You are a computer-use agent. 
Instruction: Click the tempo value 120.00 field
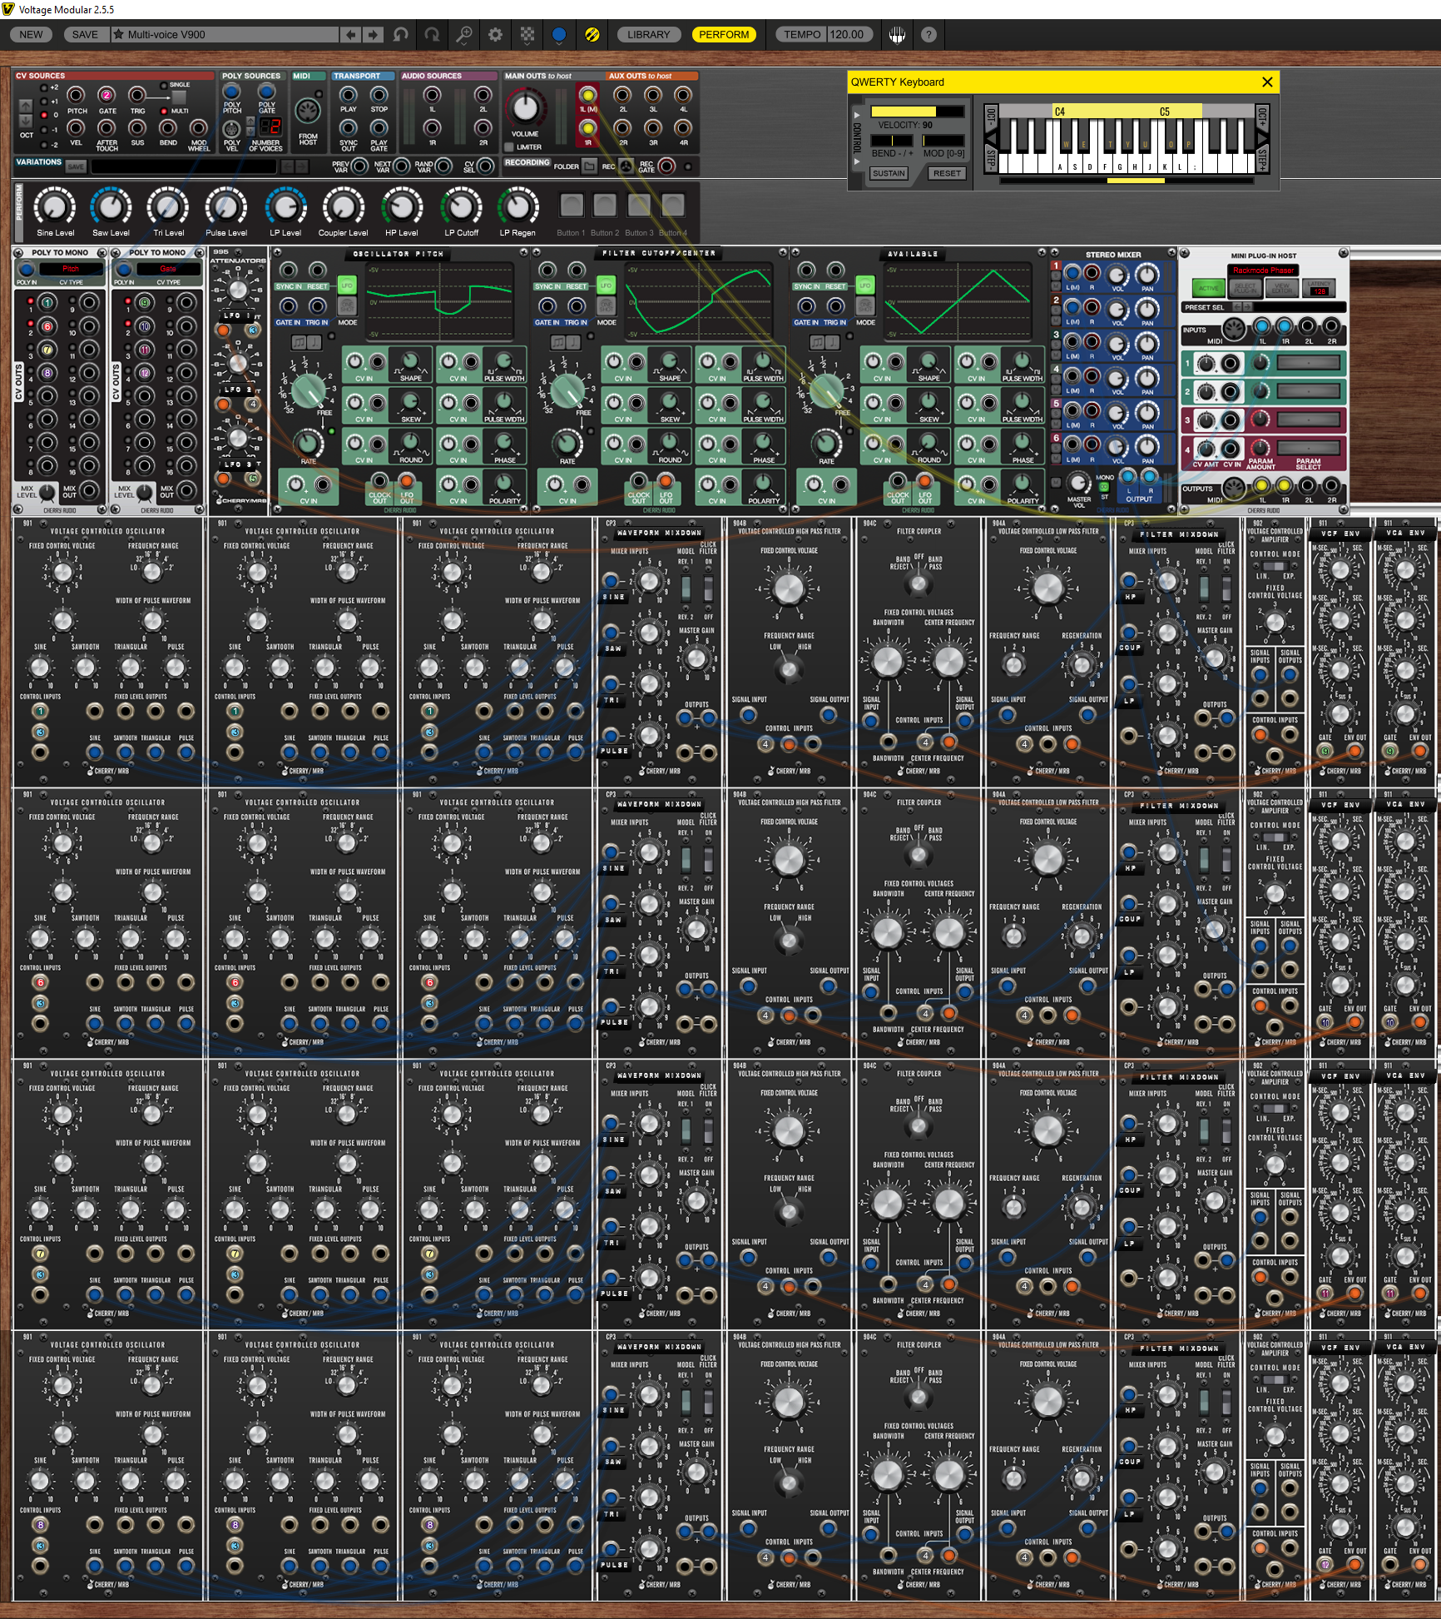click(849, 34)
